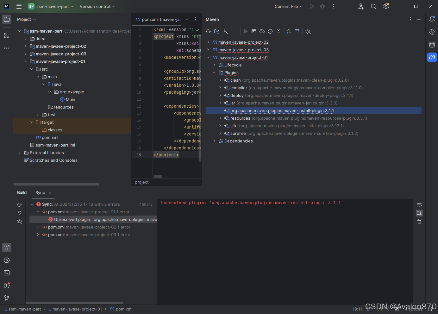The width and height of the screenshot is (438, 314).
Task: Clear build output with the trash icon
Action: (x=419, y=221)
